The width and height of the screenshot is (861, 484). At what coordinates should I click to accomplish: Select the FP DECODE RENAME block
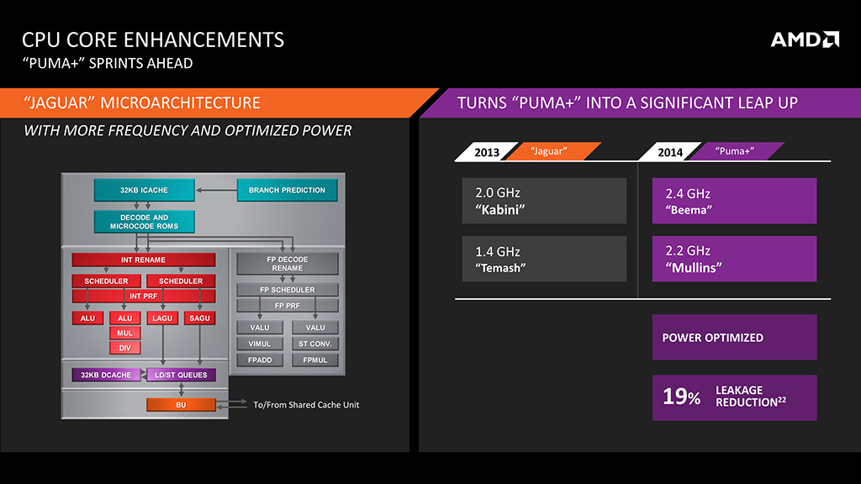(x=288, y=263)
